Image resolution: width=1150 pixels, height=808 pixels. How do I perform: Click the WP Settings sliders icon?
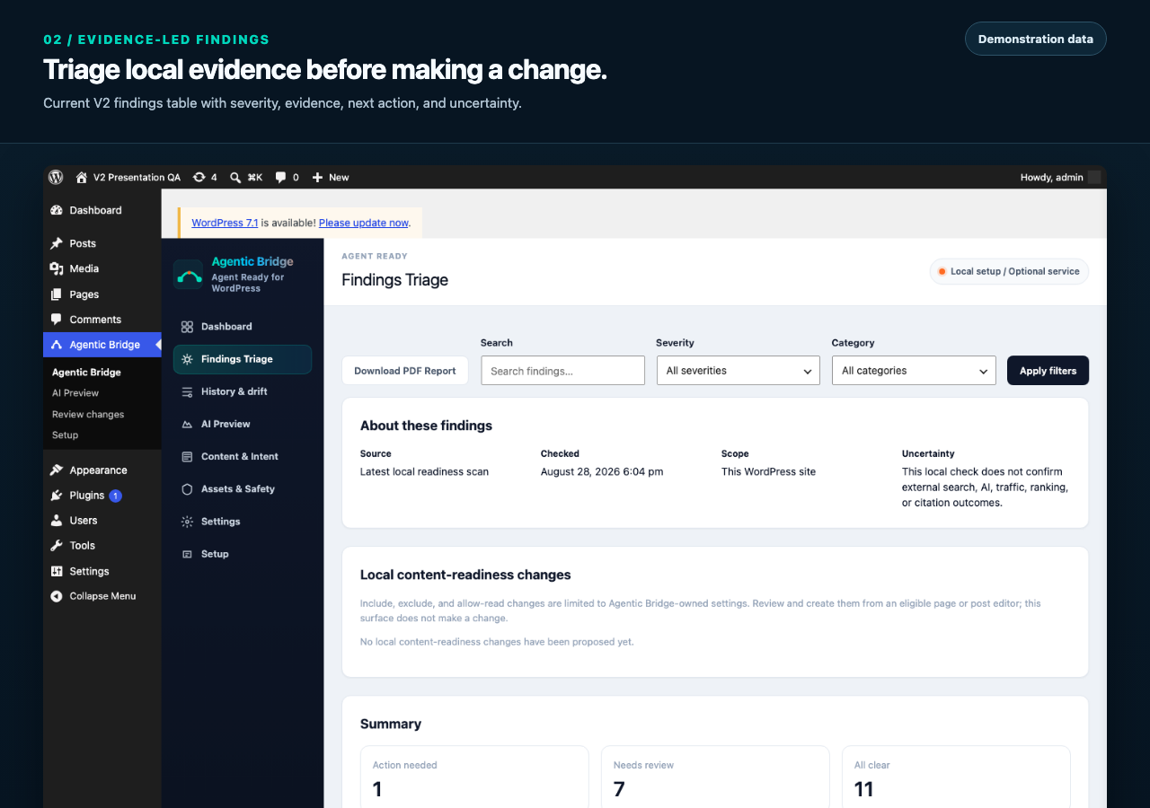pyautogui.click(x=57, y=571)
